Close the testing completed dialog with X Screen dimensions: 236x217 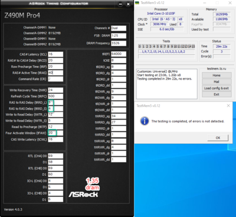[228, 106]
